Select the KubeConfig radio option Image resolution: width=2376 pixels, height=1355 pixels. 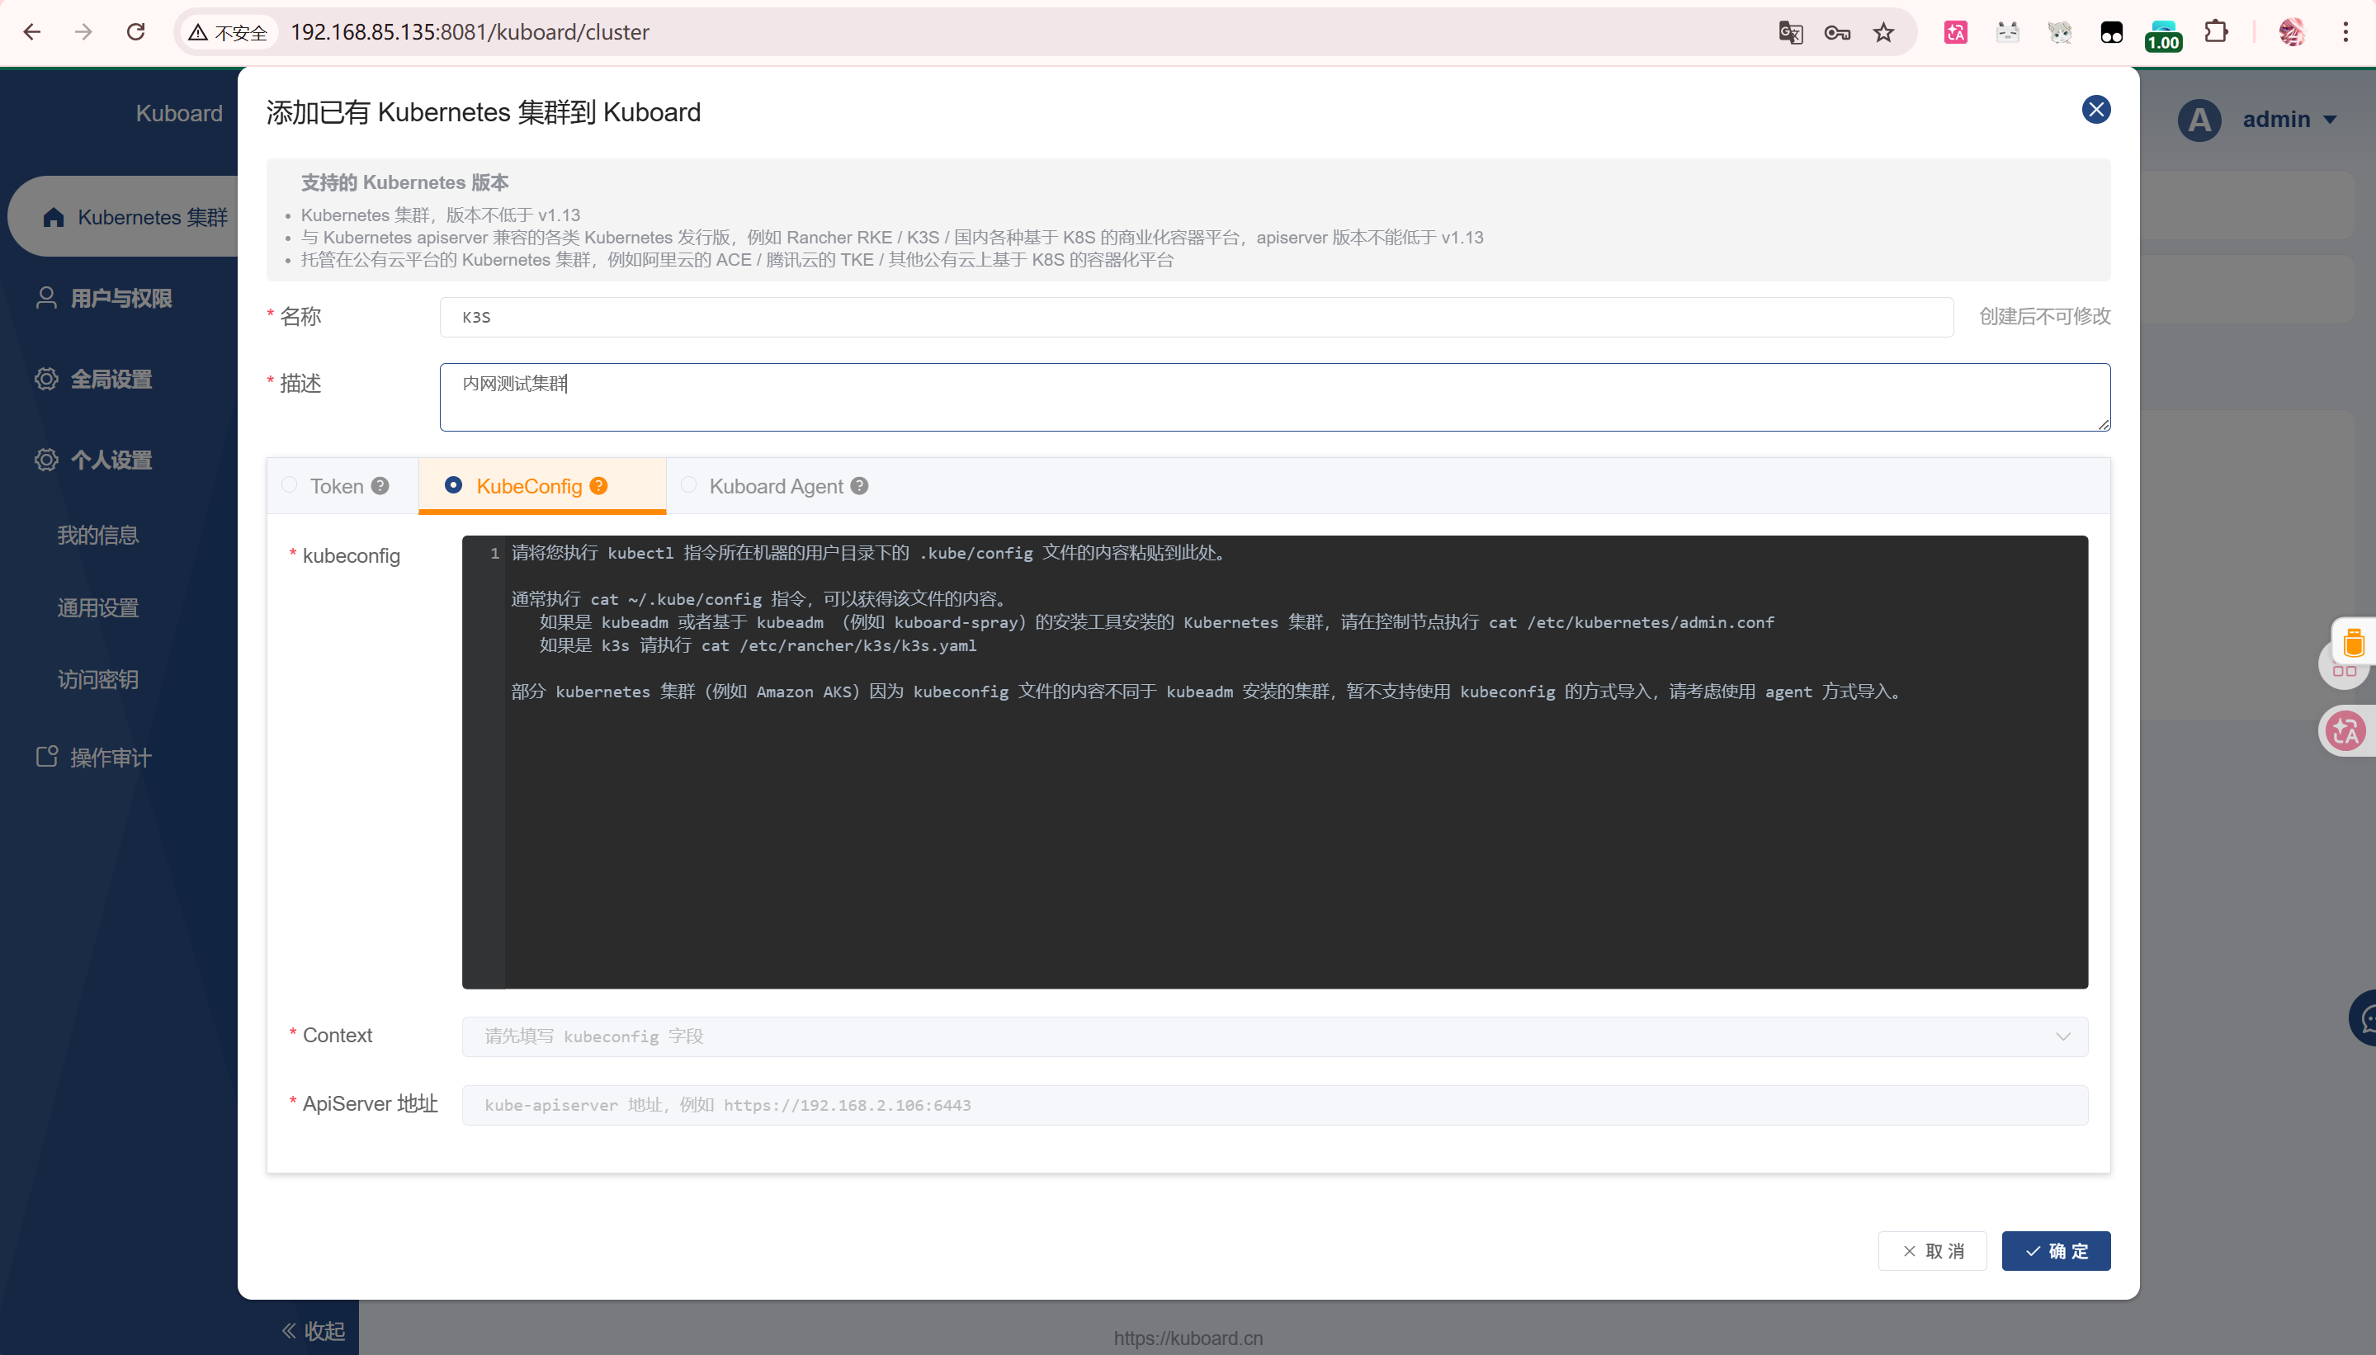(x=453, y=485)
